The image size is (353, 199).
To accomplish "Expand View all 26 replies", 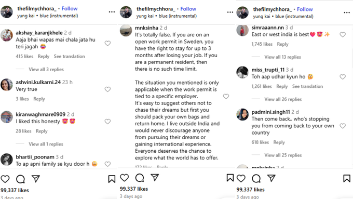I will pyautogui.click(x=283, y=99).
